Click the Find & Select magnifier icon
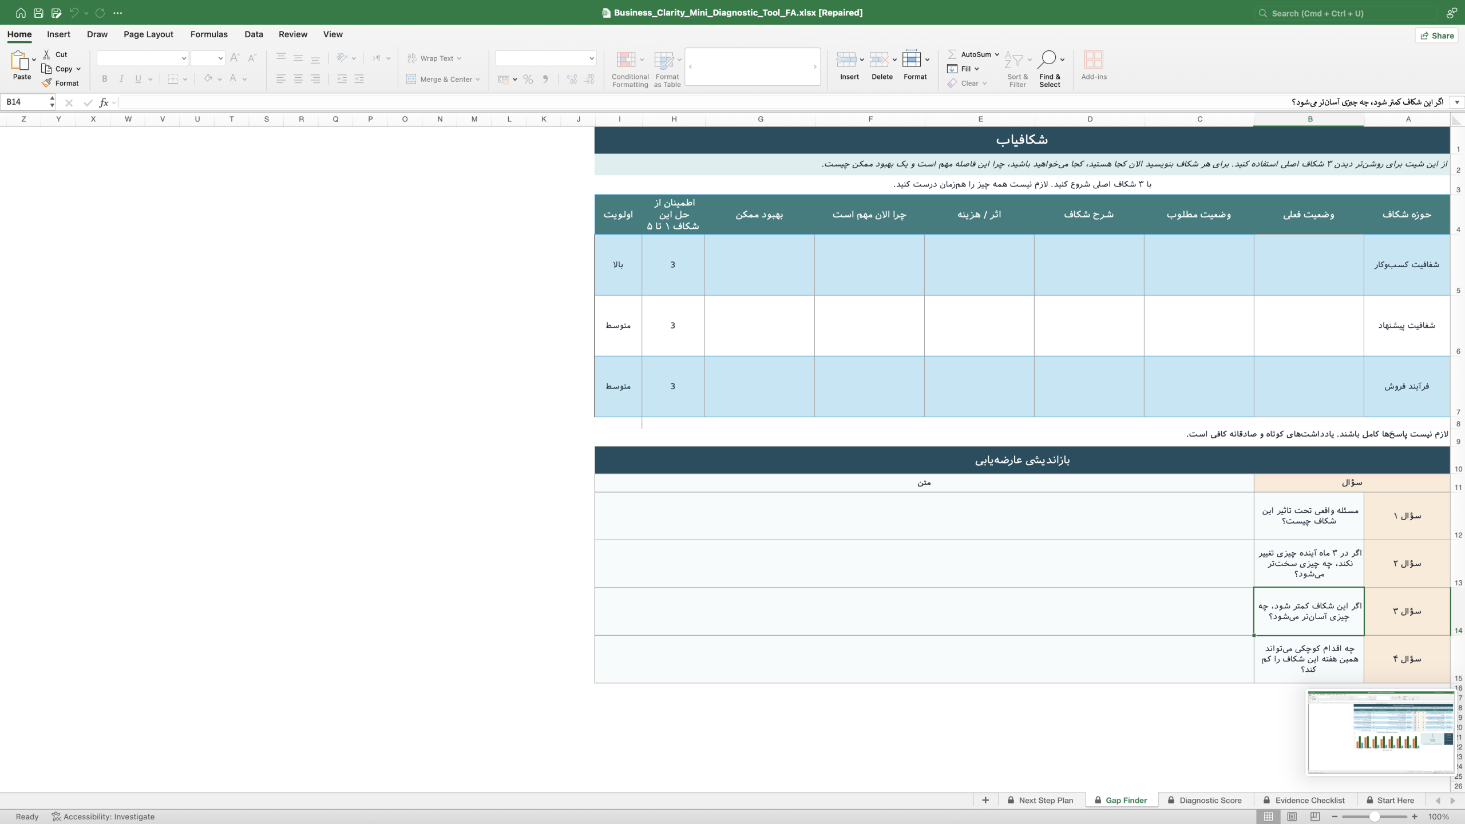Viewport: 1465px width, 824px height. pos(1046,59)
